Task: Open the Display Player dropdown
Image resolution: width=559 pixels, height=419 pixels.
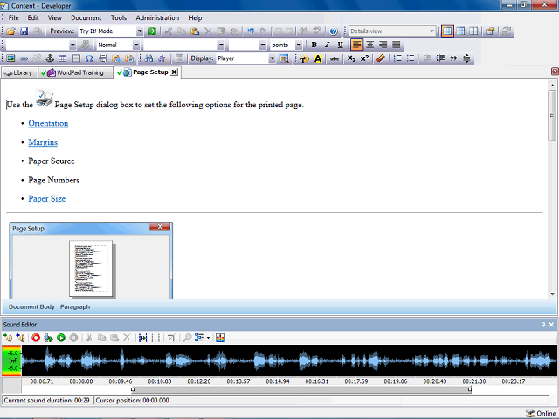Action: [272, 58]
